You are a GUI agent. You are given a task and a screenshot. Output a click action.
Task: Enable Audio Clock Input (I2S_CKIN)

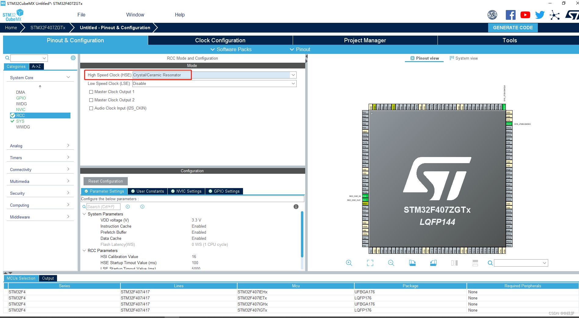click(91, 108)
